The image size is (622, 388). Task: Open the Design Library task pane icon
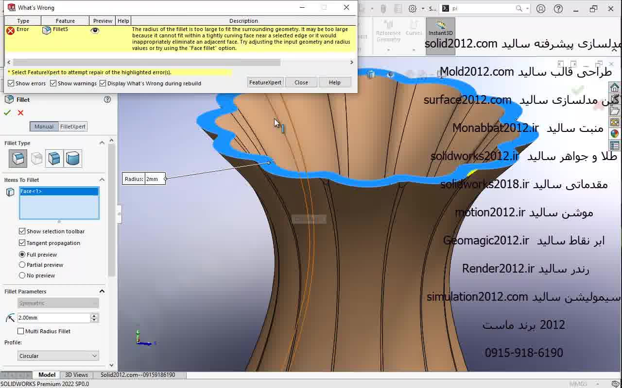(615, 99)
